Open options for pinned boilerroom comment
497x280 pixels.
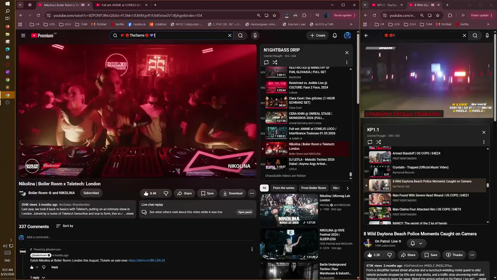pos(252,249)
